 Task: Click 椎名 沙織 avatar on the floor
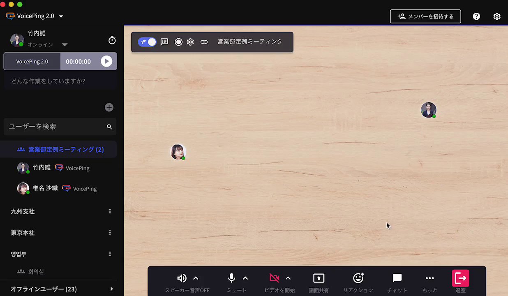[178, 152]
